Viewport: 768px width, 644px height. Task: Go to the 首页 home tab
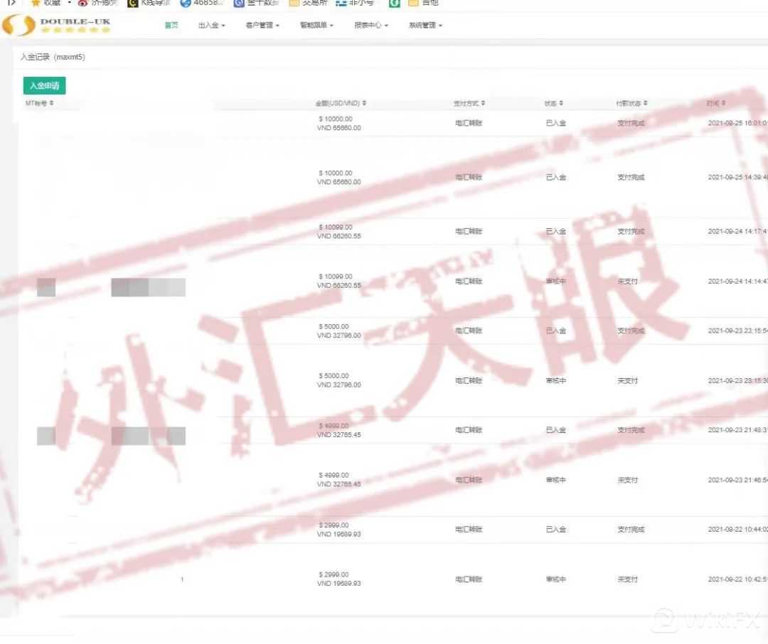171,25
